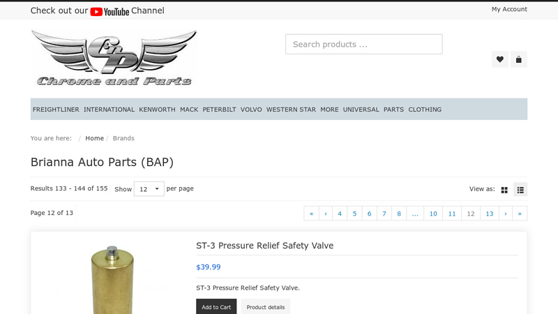
Task: Go to page 4
Action: (340, 214)
